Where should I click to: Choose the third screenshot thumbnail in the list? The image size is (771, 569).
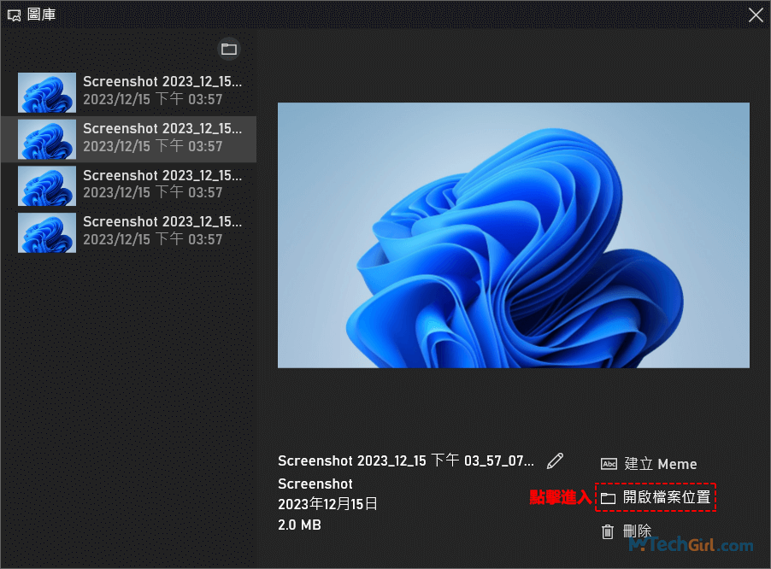coord(47,185)
